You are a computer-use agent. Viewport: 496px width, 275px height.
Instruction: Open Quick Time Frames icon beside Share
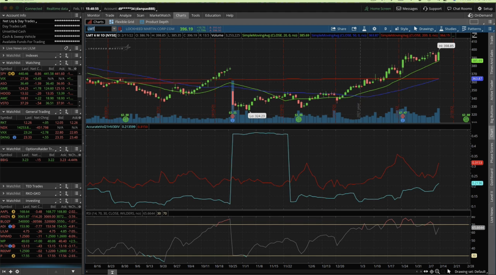click(x=354, y=29)
